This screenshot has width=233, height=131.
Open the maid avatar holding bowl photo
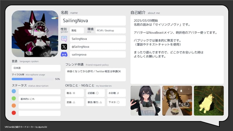[177, 100]
